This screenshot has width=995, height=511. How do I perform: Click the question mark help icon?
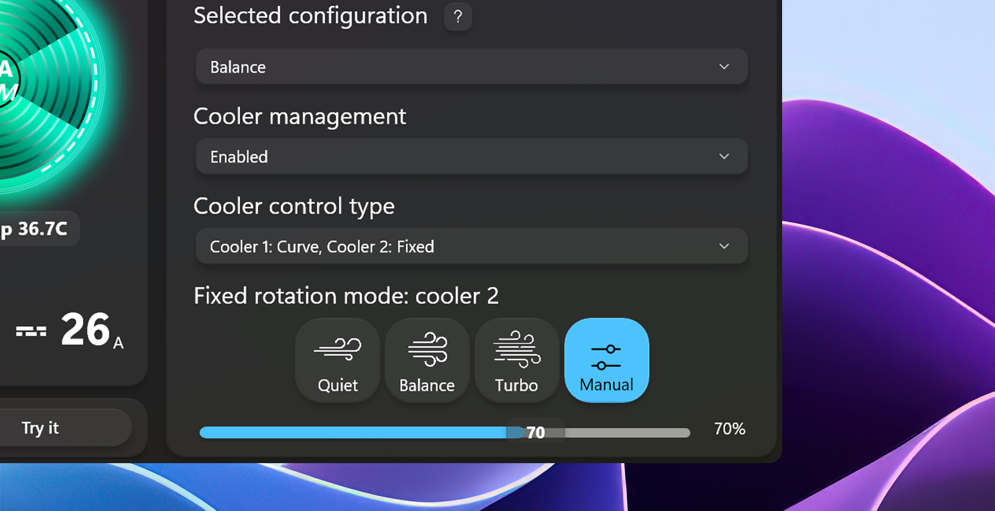[x=458, y=17]
